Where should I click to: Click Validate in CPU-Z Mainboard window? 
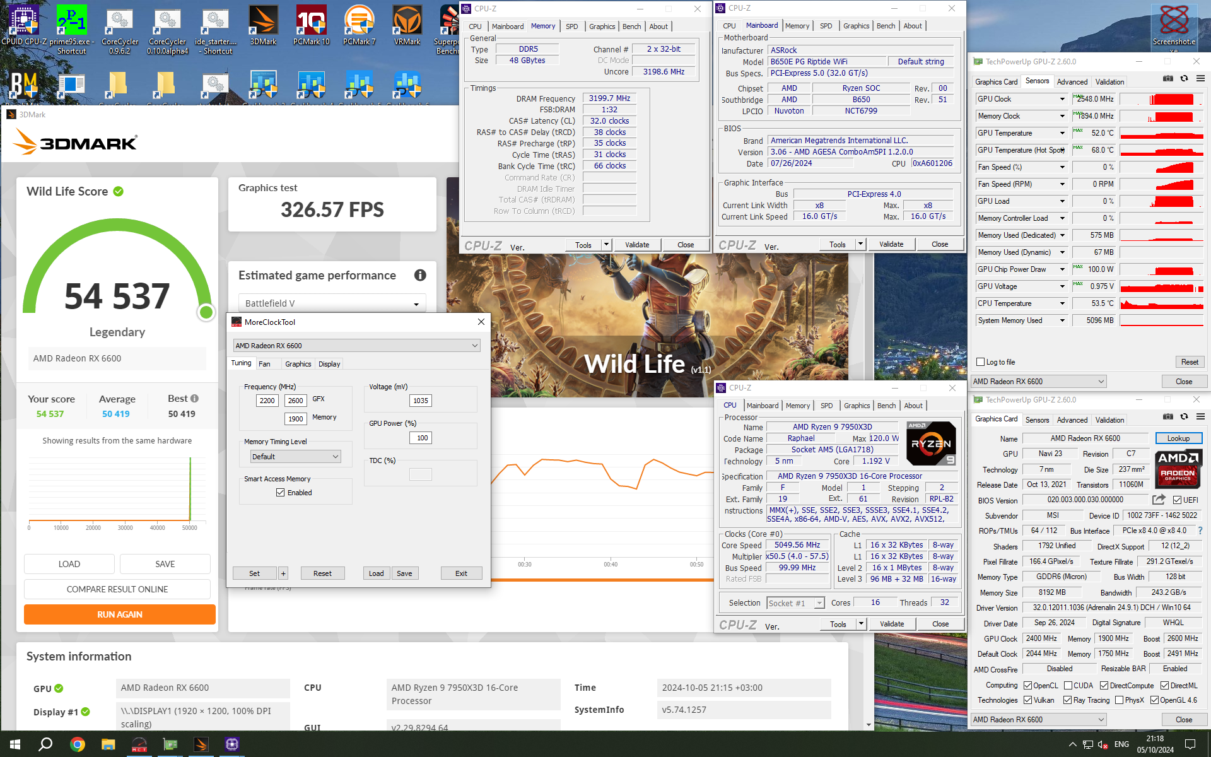click(891, 244)
